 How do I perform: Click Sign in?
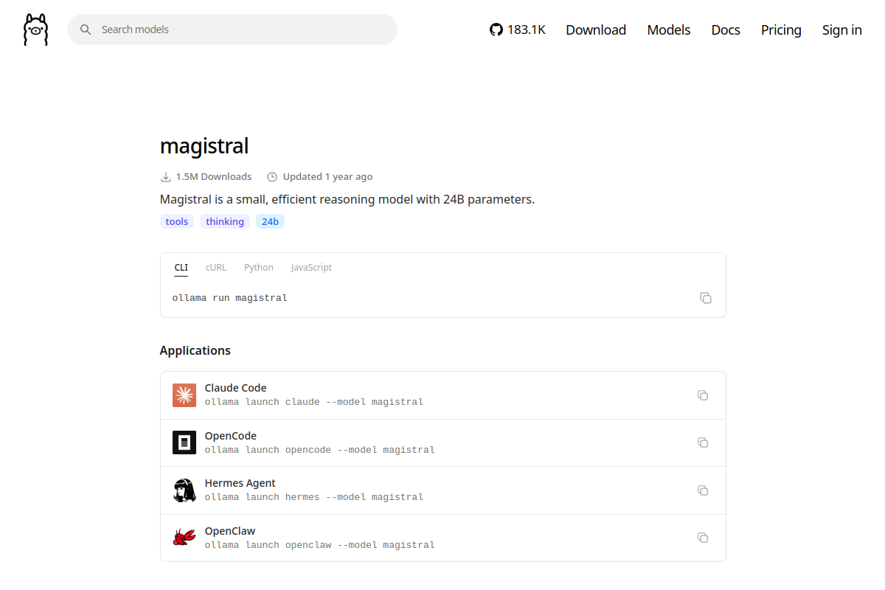click(842, 29)
